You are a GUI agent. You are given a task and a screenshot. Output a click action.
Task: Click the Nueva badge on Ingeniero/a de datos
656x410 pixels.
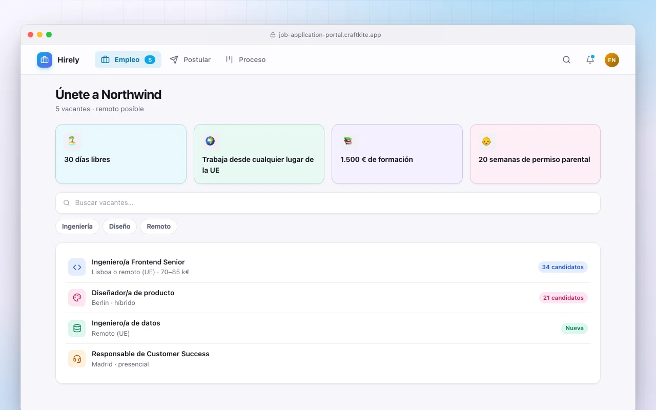(x=575, y=328)
